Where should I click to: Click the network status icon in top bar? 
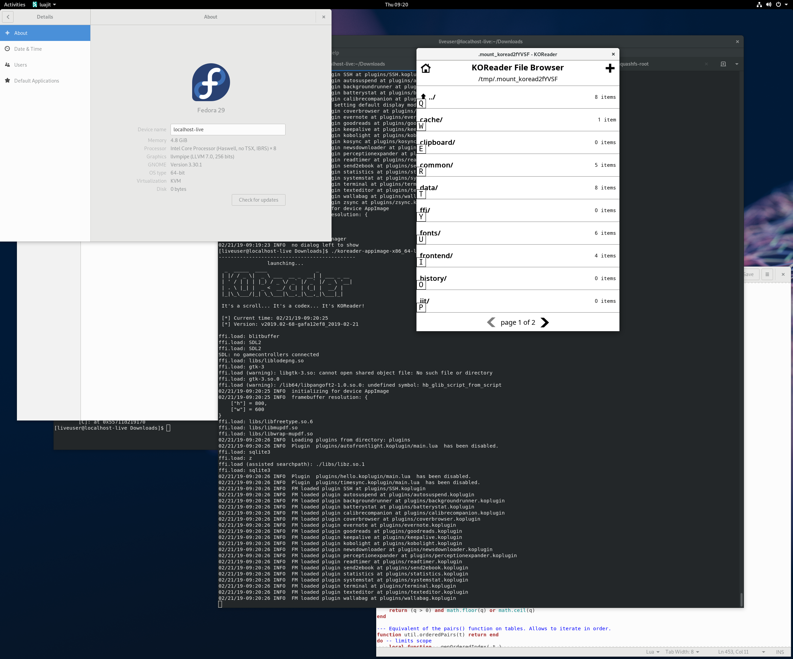[x=759, y=4]
